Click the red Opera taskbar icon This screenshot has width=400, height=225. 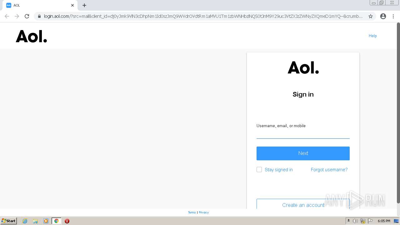(67, 221)
